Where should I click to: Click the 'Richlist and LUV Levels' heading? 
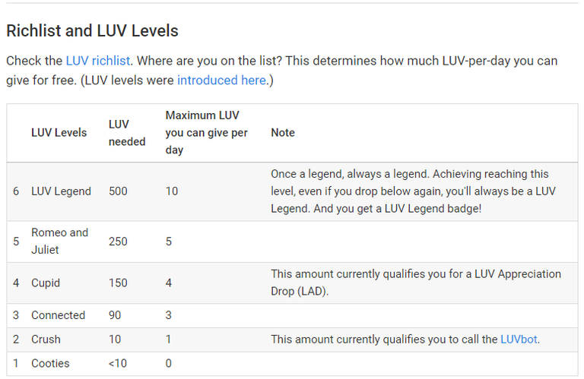click(x=92, y=31)
